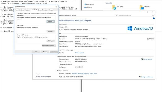Open the Environment Variables dialog
Image resolution: width=163 pixels, height=92 pixels.
coord(49,46)
